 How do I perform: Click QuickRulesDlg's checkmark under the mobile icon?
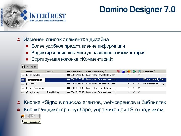(x=139, y=75)
